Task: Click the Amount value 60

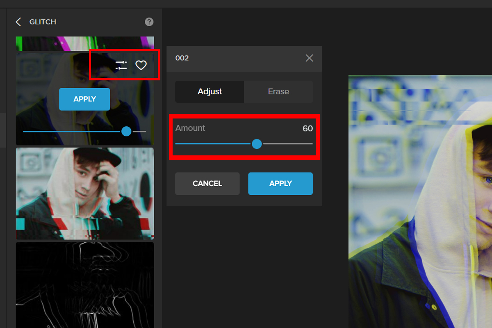Action: coord(307,128)
